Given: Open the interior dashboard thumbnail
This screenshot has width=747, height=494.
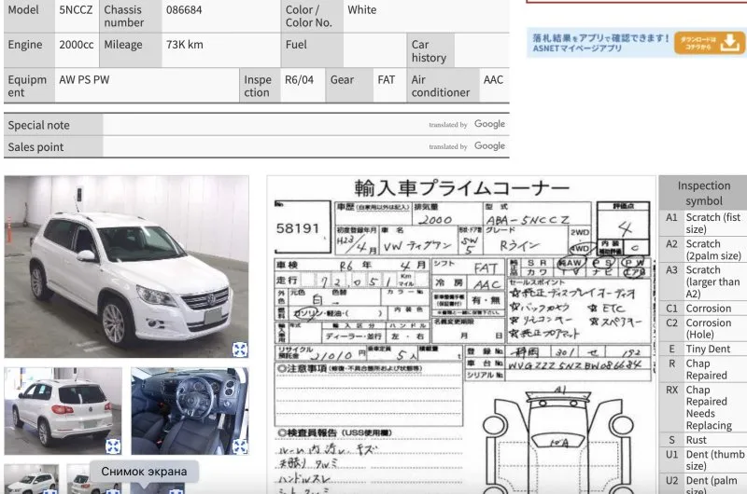Looking at the screenshot, I should coord(190,411).
